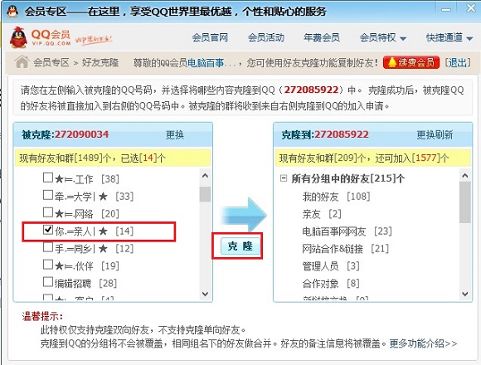Screen dimensions: 481x365
Task: Open the 年费会员 menu item
Action: click(322, 37)
